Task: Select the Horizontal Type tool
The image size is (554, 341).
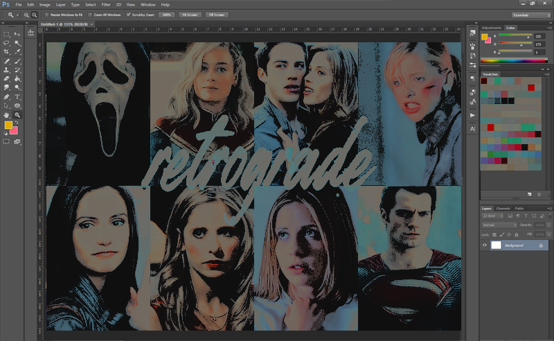Action: coord(17,97)
